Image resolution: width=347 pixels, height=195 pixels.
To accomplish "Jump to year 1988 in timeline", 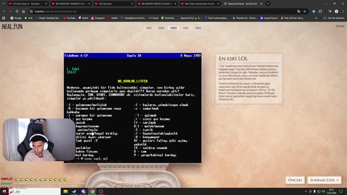I will (x=161, y=28).
